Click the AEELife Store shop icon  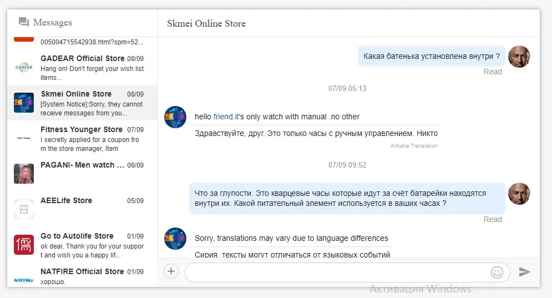coord(24,209)
